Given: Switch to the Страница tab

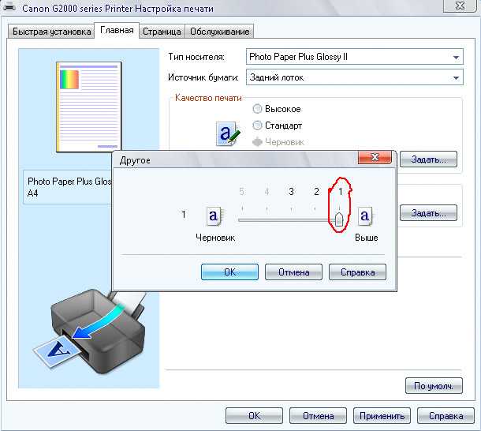Looking at the screenshot, I should 162,32.
